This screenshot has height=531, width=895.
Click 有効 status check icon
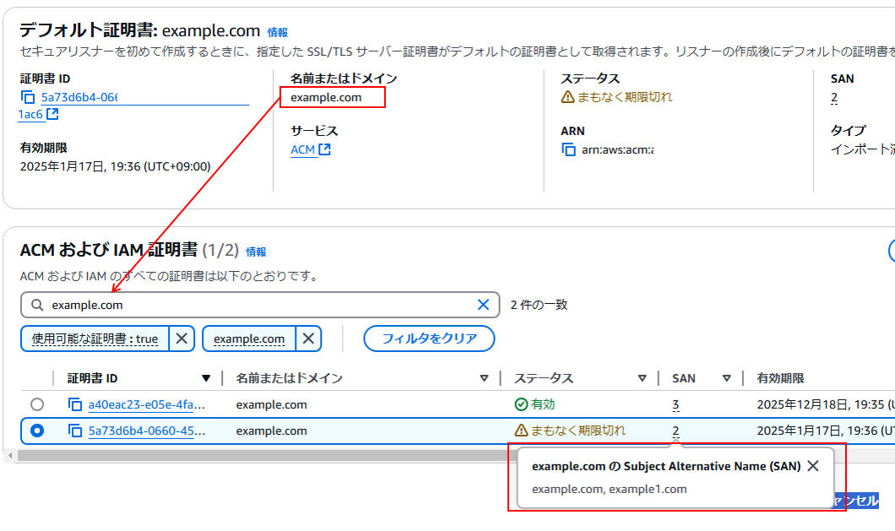click(521, 404)
